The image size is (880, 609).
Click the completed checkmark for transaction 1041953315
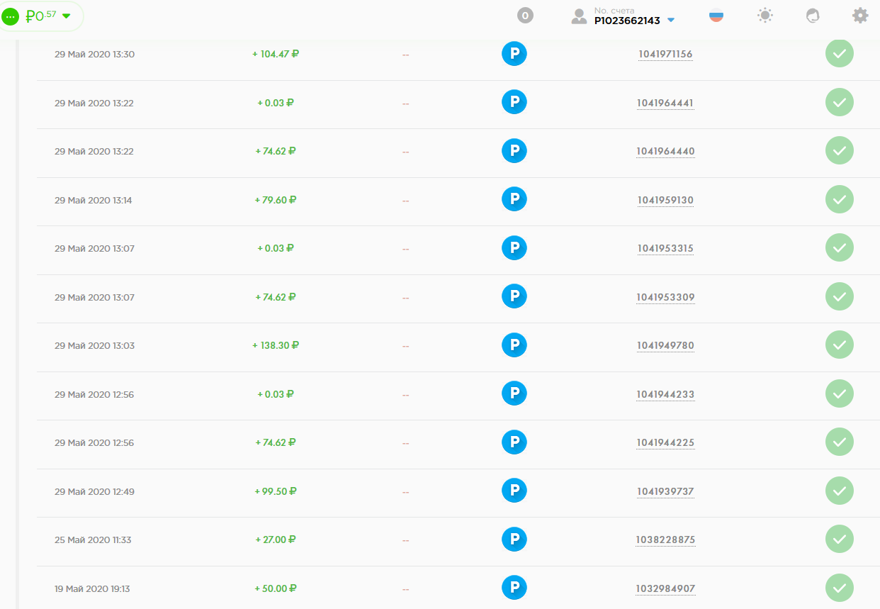(840, 248)
